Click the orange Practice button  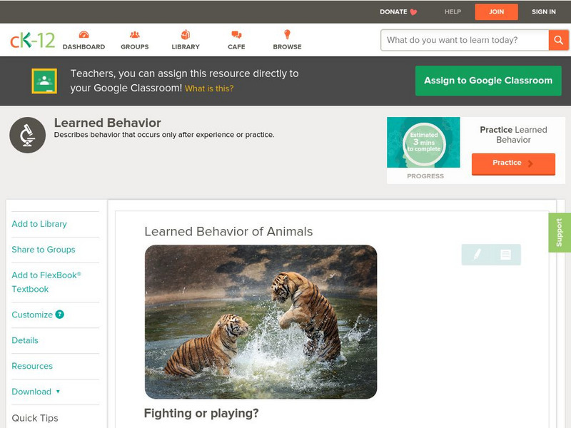(x=513, y=164)
